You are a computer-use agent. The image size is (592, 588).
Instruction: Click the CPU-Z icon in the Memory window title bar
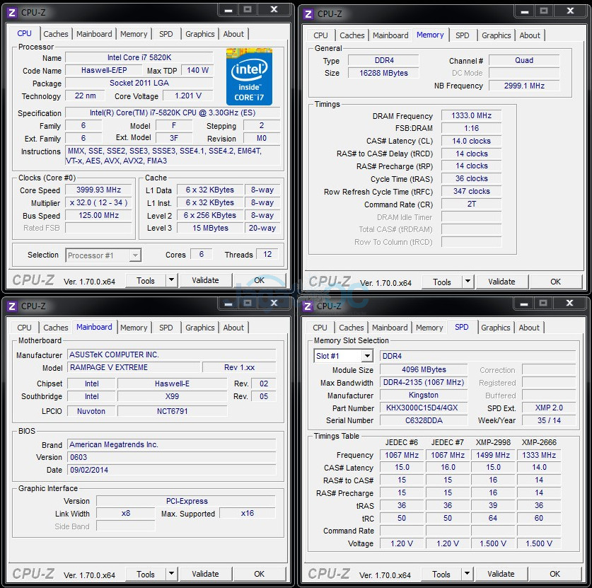pyautogui.click(x=308, y=14)
